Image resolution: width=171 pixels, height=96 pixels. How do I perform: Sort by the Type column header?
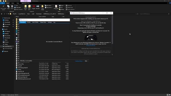tap(53, 17)
